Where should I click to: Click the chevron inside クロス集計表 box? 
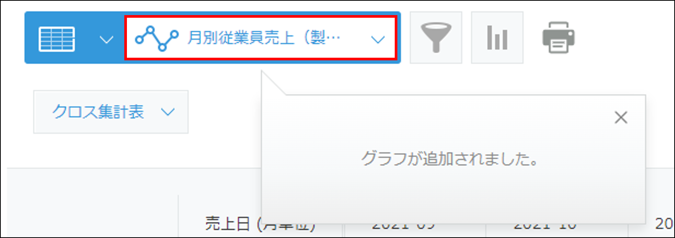click(168, 112)
